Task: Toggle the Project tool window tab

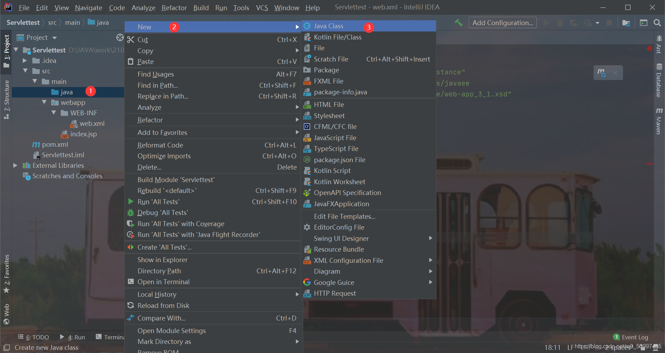Action: tap(6, 51)
